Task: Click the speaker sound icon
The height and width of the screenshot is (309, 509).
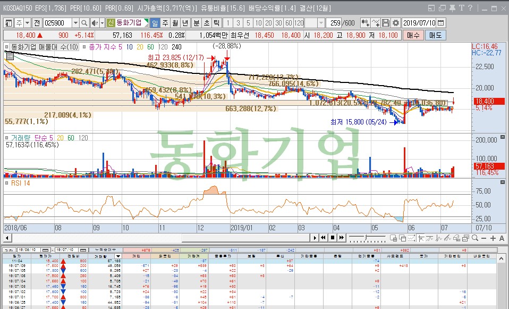Action: [x=95, y=23]
